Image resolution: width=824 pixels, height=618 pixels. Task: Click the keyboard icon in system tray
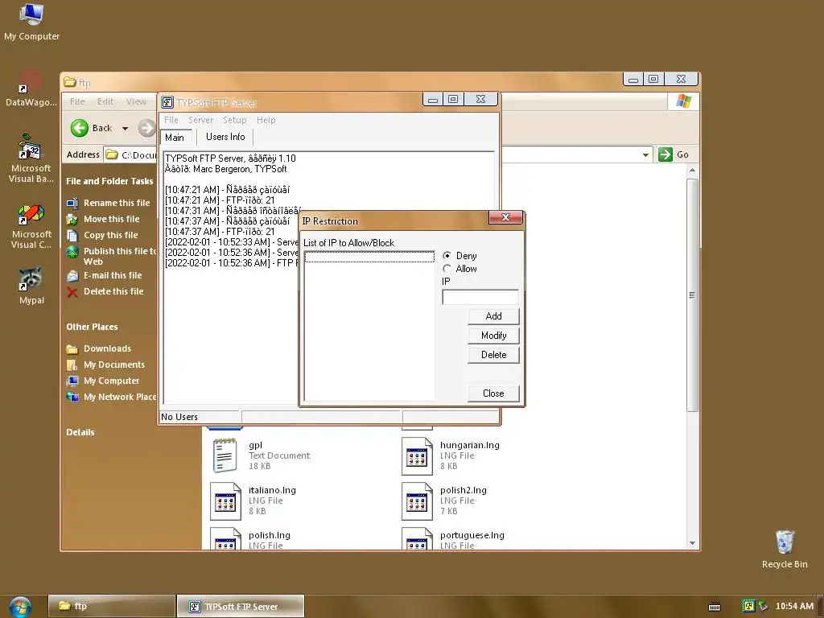pos(715,607)
